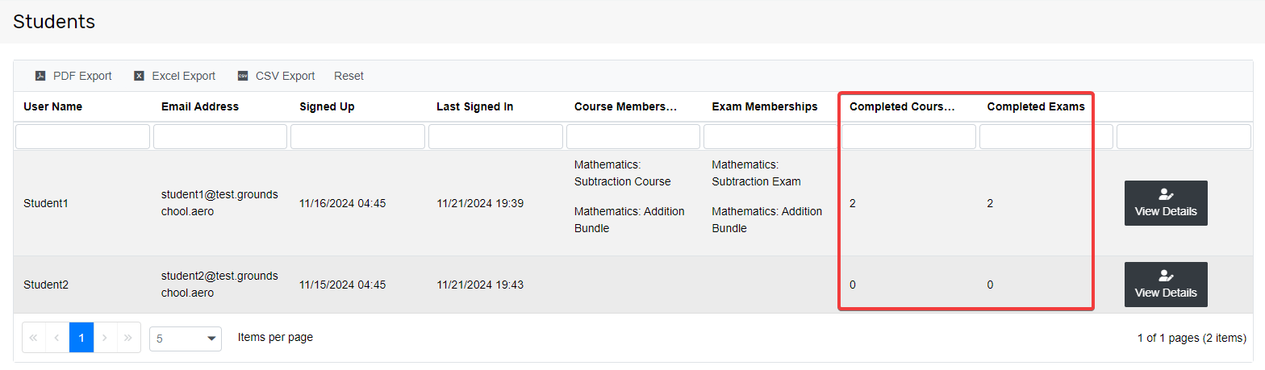Click the Excel Export icon
The image size is (1265, 370).
(139, 76)
